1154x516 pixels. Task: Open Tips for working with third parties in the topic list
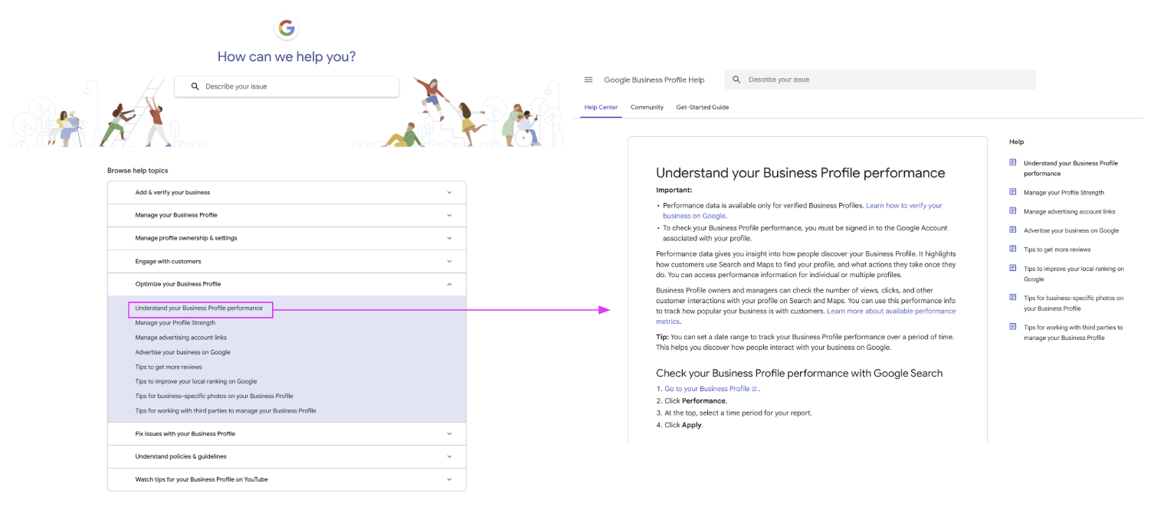226,410
